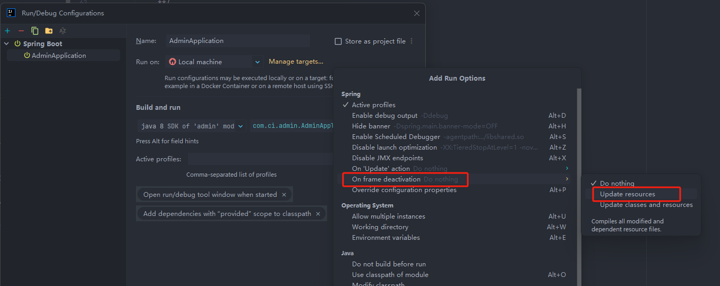Click the Move into new folder icon
This screenshot has height=286, width=720.
coord(49,31)
